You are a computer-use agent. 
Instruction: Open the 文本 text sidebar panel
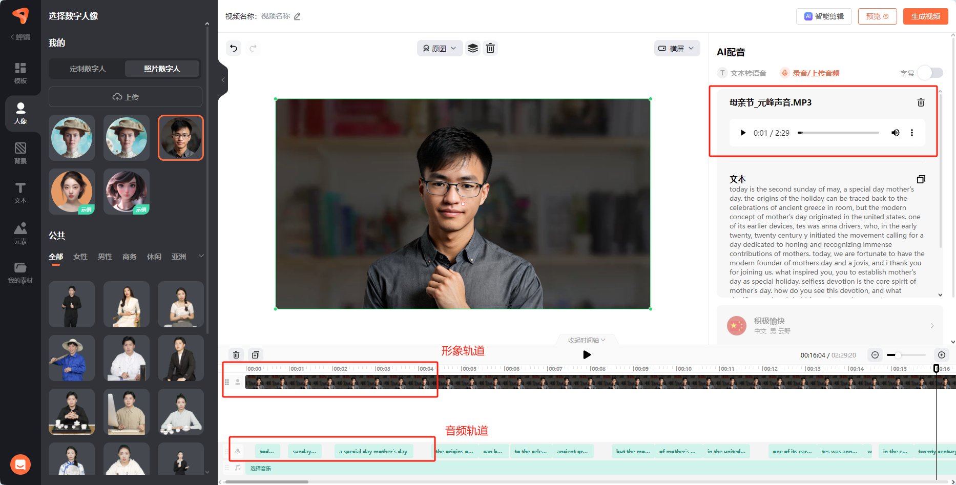20,193
